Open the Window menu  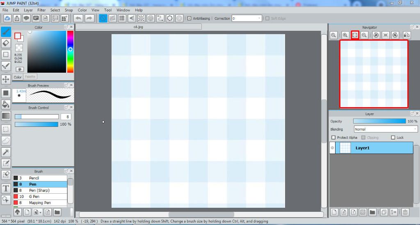pos(123,10)
